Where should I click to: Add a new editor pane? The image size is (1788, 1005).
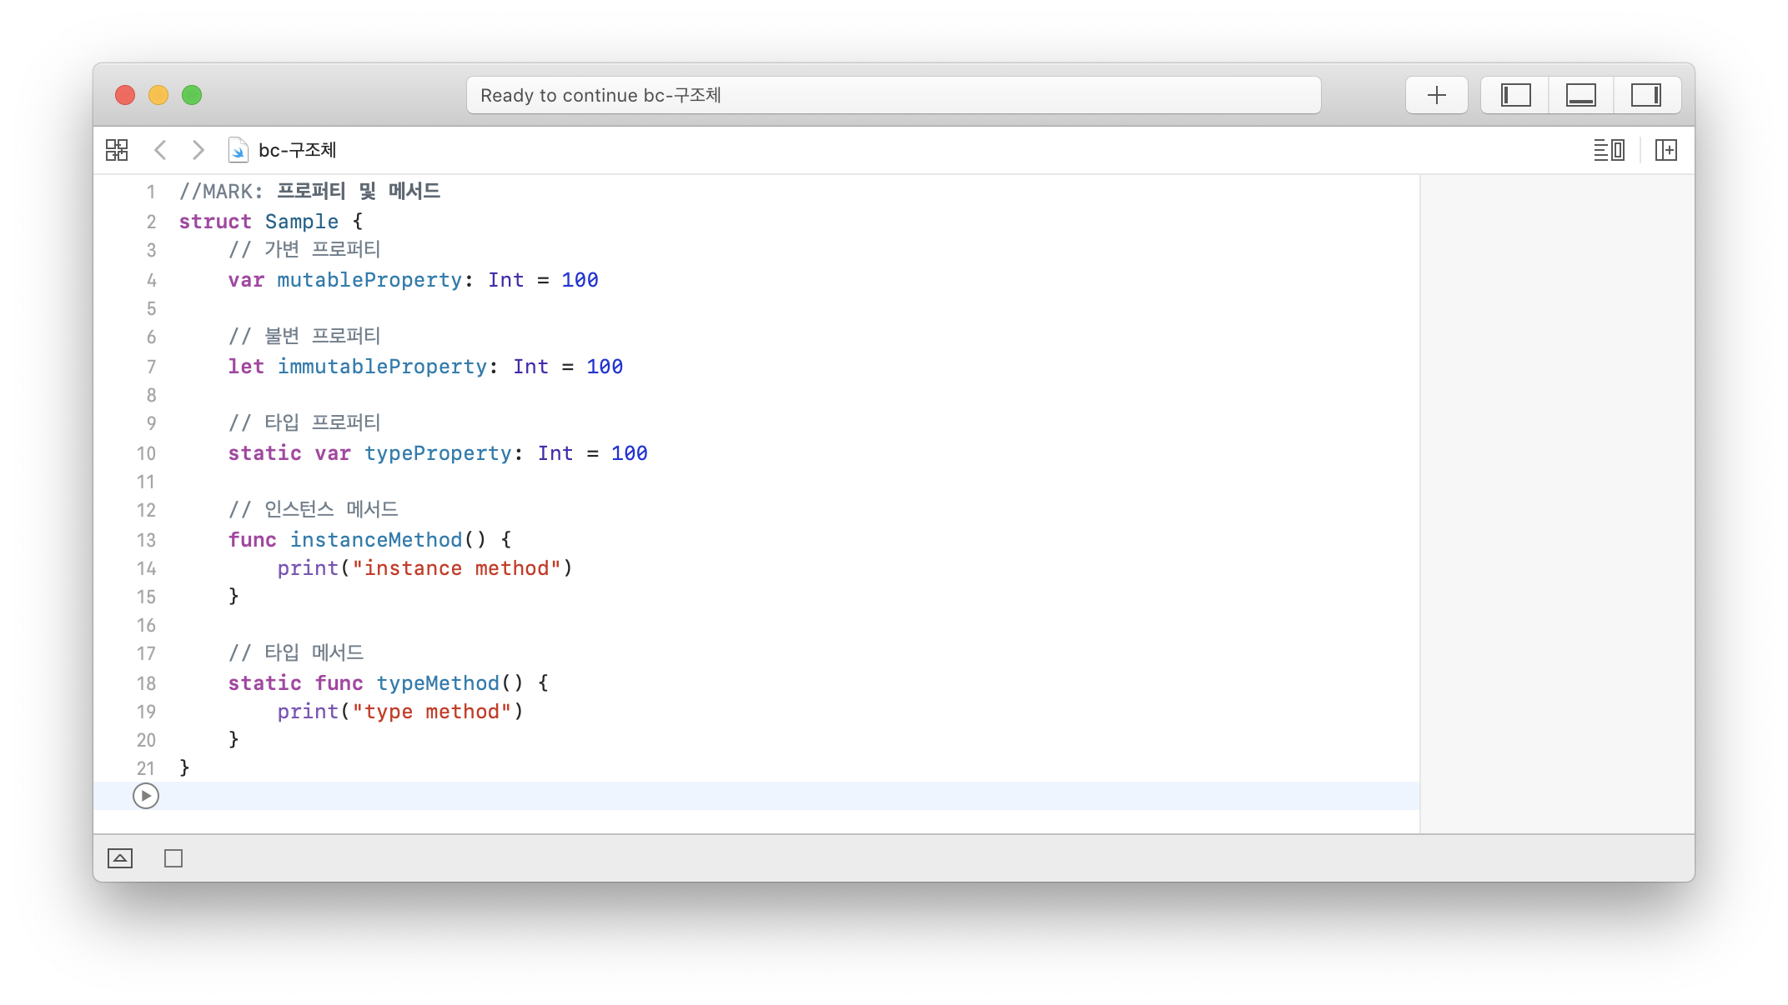pos(1665,150)
